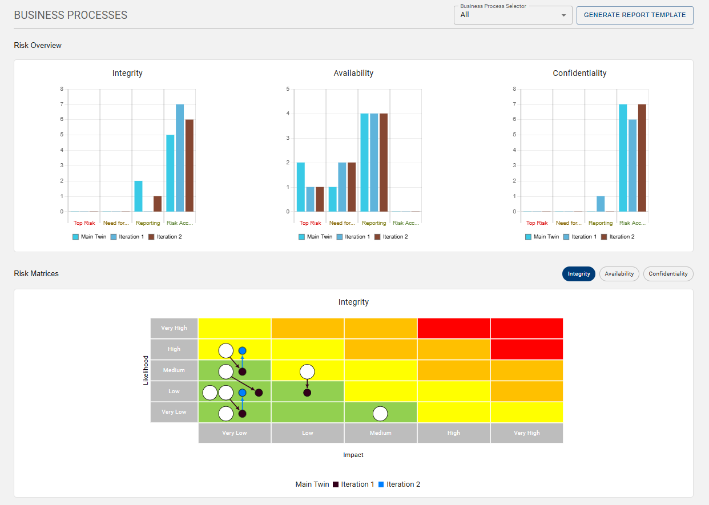Click the tallest Iteration 1 bar in Integrity chart

180,158
